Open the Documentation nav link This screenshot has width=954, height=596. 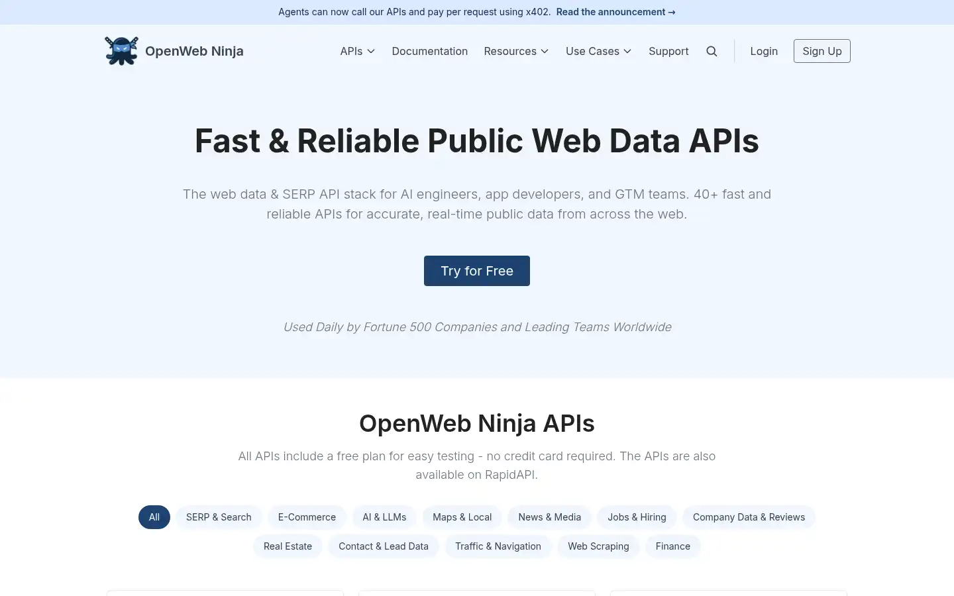tap(430, 51)
